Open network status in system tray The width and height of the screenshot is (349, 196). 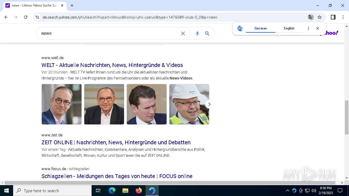[x=307, y=191]
